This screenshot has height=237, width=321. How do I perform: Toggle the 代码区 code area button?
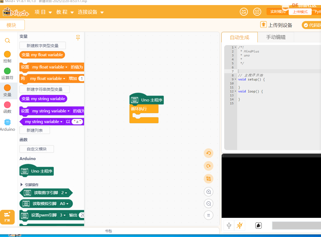(x=312, y=25)
